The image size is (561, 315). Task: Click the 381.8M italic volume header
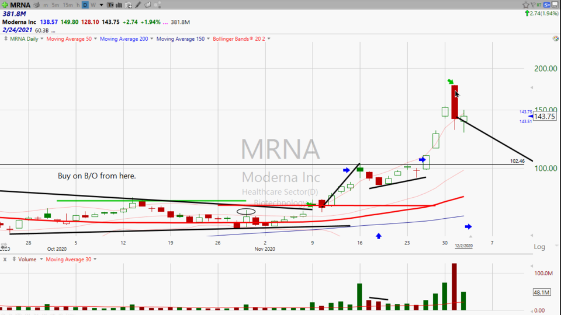(14, 14)
